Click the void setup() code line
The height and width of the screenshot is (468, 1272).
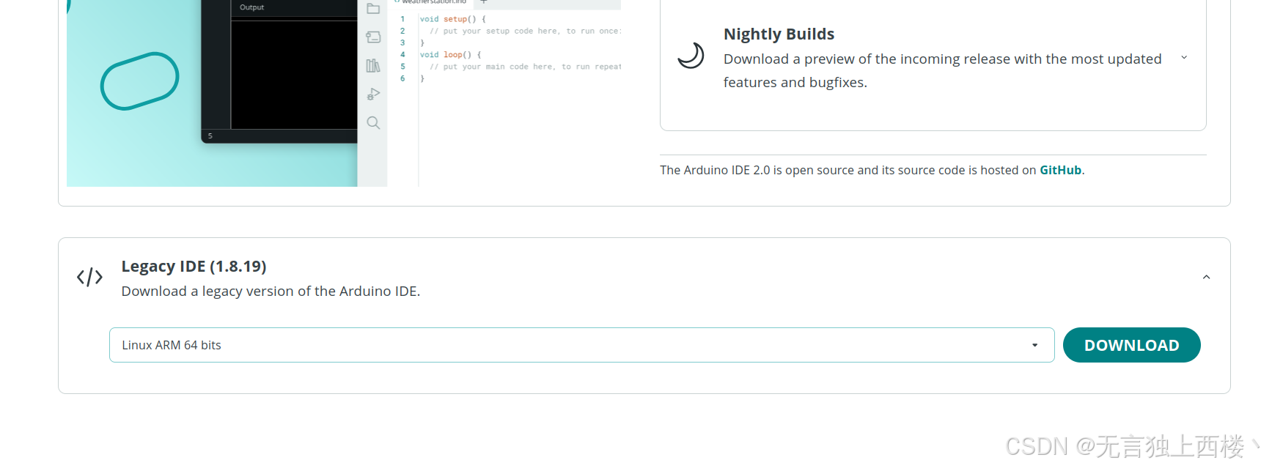point(452,19)
